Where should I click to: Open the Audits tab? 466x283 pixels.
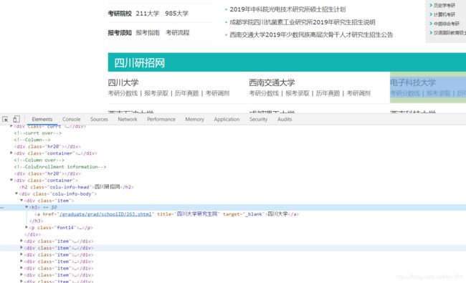(x=285, y=119)
